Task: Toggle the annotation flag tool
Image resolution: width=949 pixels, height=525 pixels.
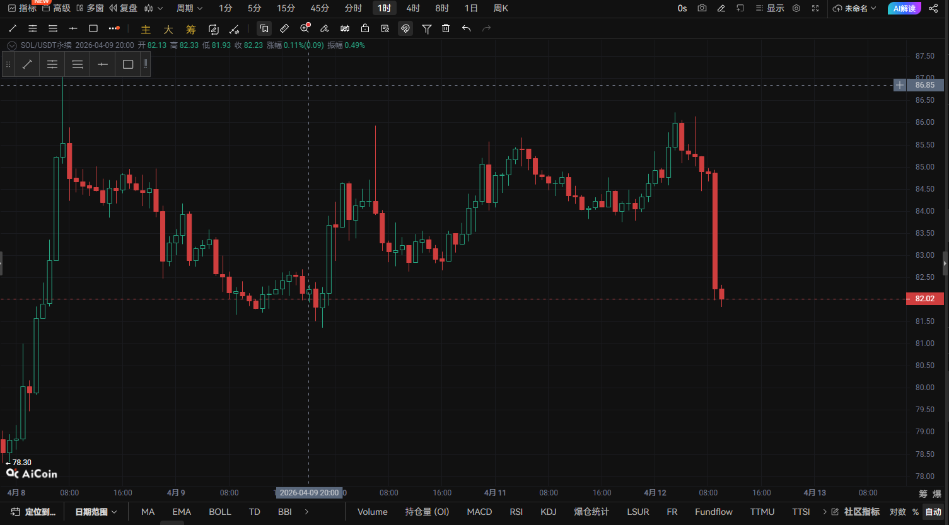Action: 264,28
